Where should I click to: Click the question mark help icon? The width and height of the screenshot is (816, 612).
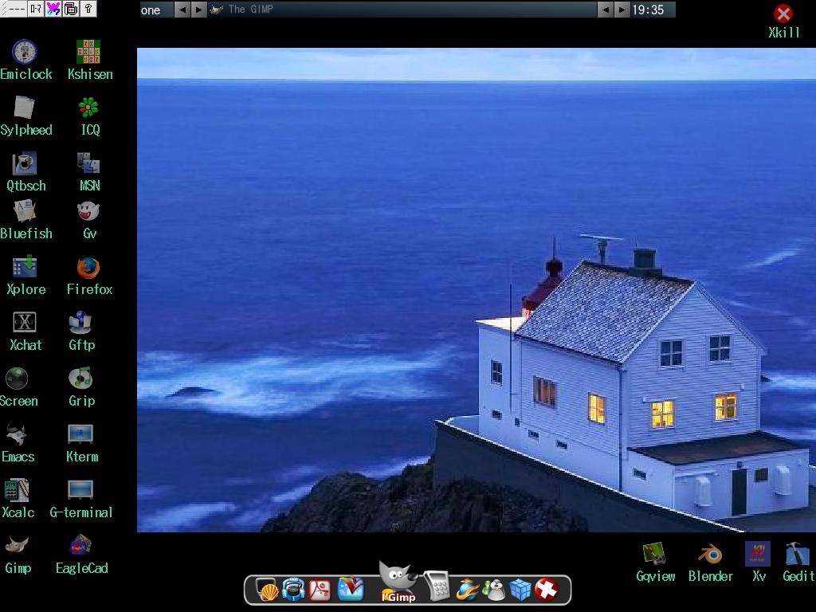88,9
